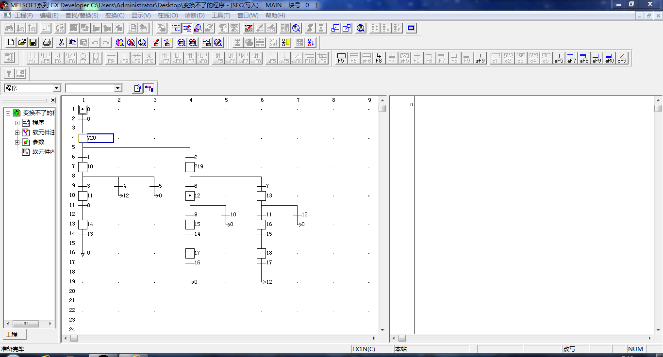The width and height of the screenshot is (663, 357).
Task: Open the empty combo box dropdown
Action: (118, 88)
